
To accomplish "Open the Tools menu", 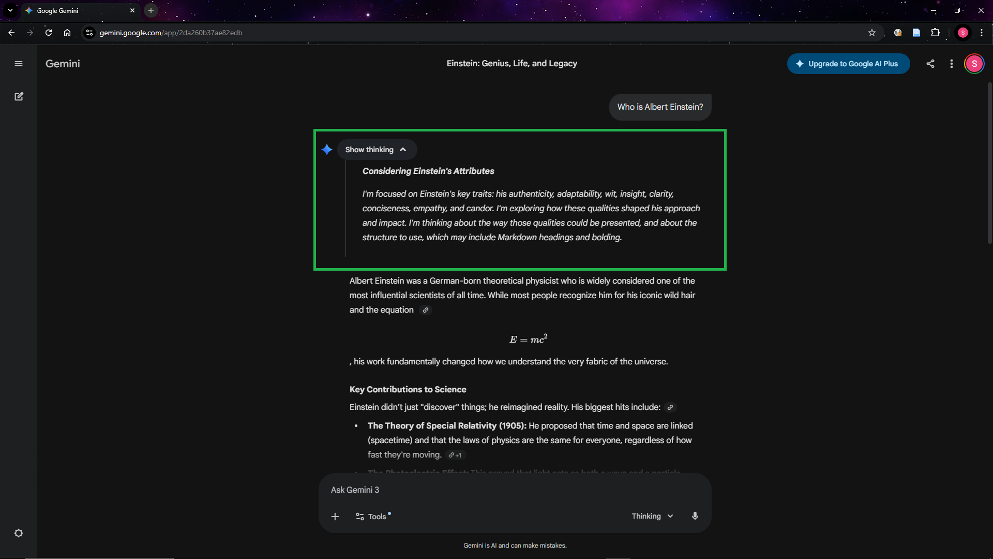I will pos(371,517).
